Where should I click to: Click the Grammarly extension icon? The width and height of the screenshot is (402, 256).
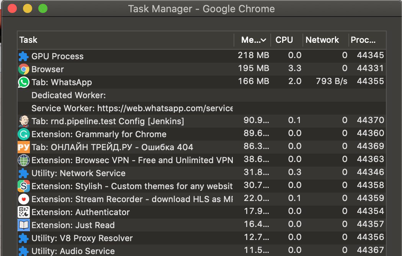pos(24,134)
